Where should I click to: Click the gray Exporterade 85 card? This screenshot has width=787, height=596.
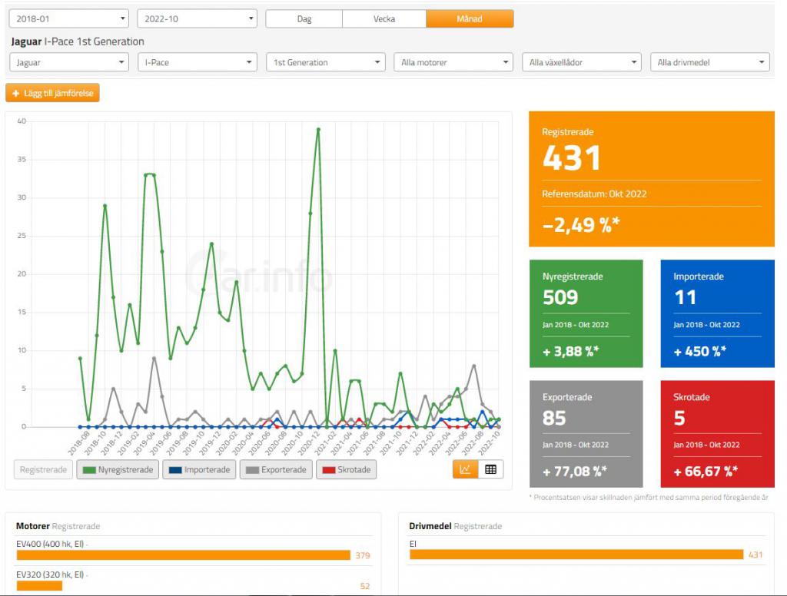(586, 434)
